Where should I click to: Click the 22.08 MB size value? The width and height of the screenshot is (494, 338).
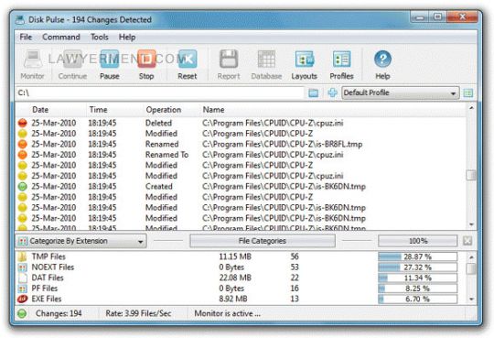point(235,278)
